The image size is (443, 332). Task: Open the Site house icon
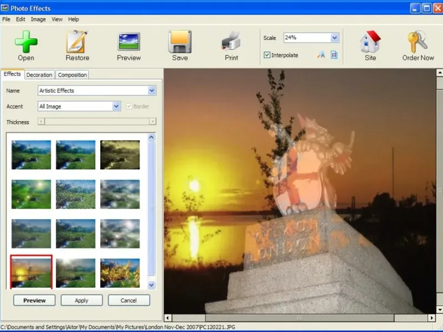(x=370, y=41)
